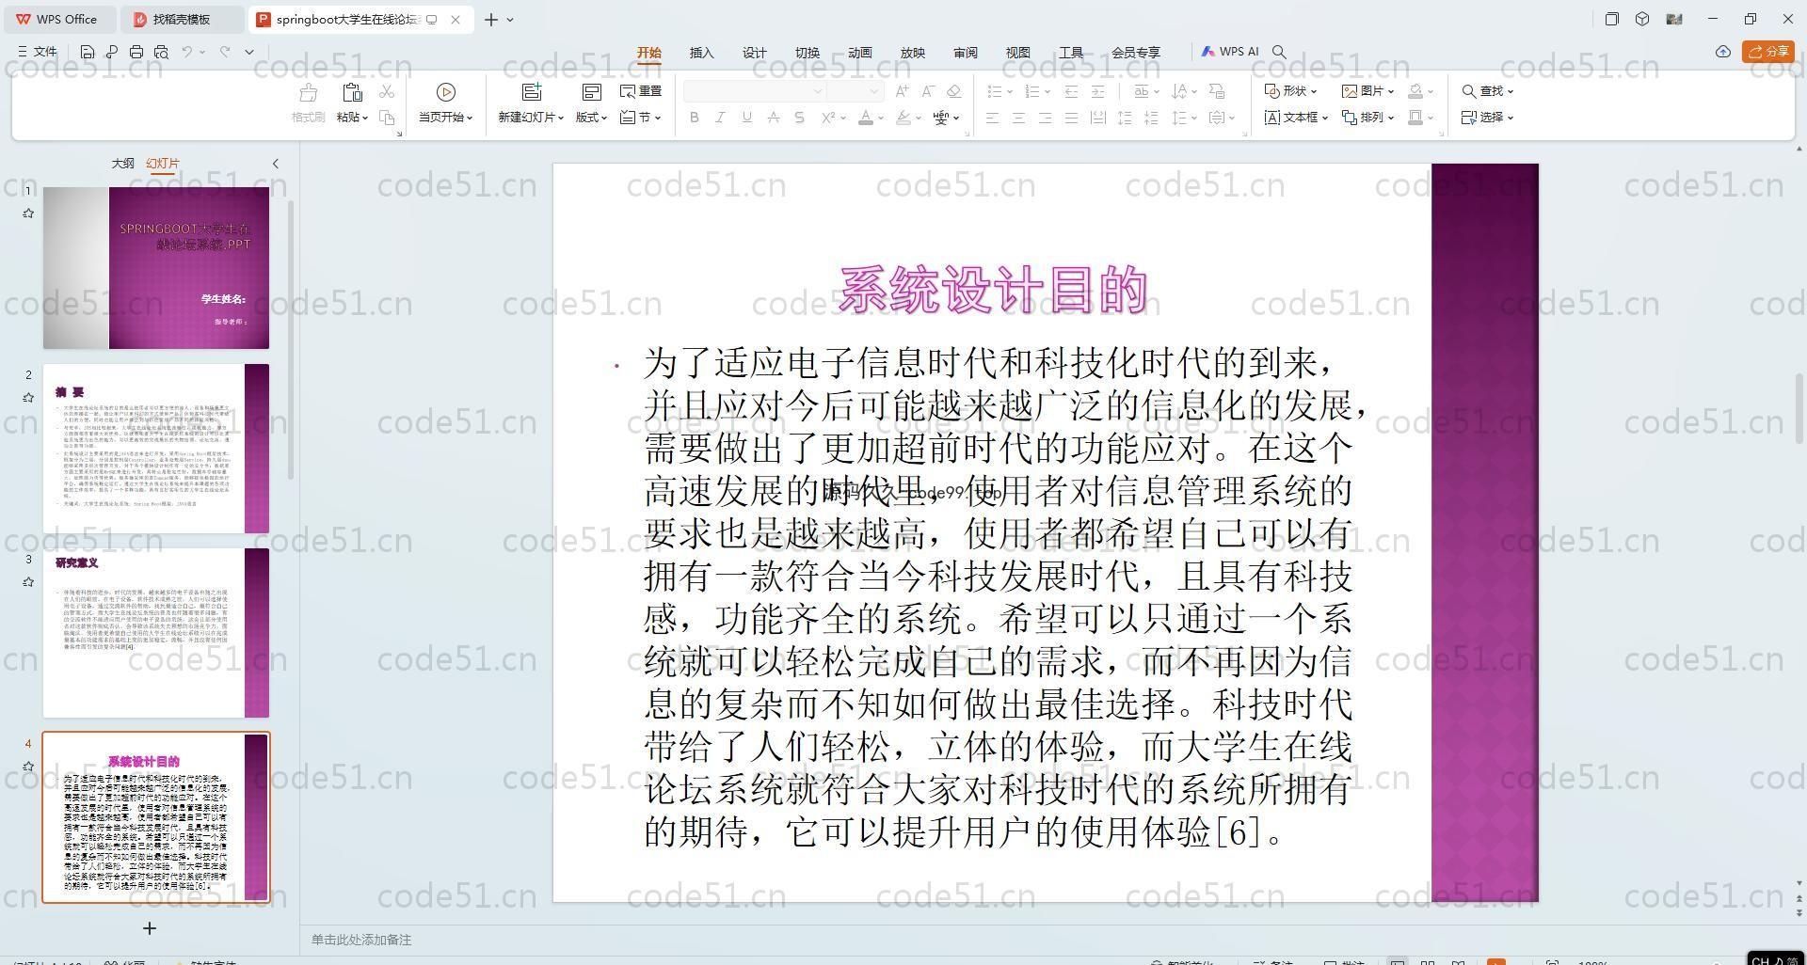Align text left
Viewport: 1807px width, 965px height.
click(x=992, y=118)
